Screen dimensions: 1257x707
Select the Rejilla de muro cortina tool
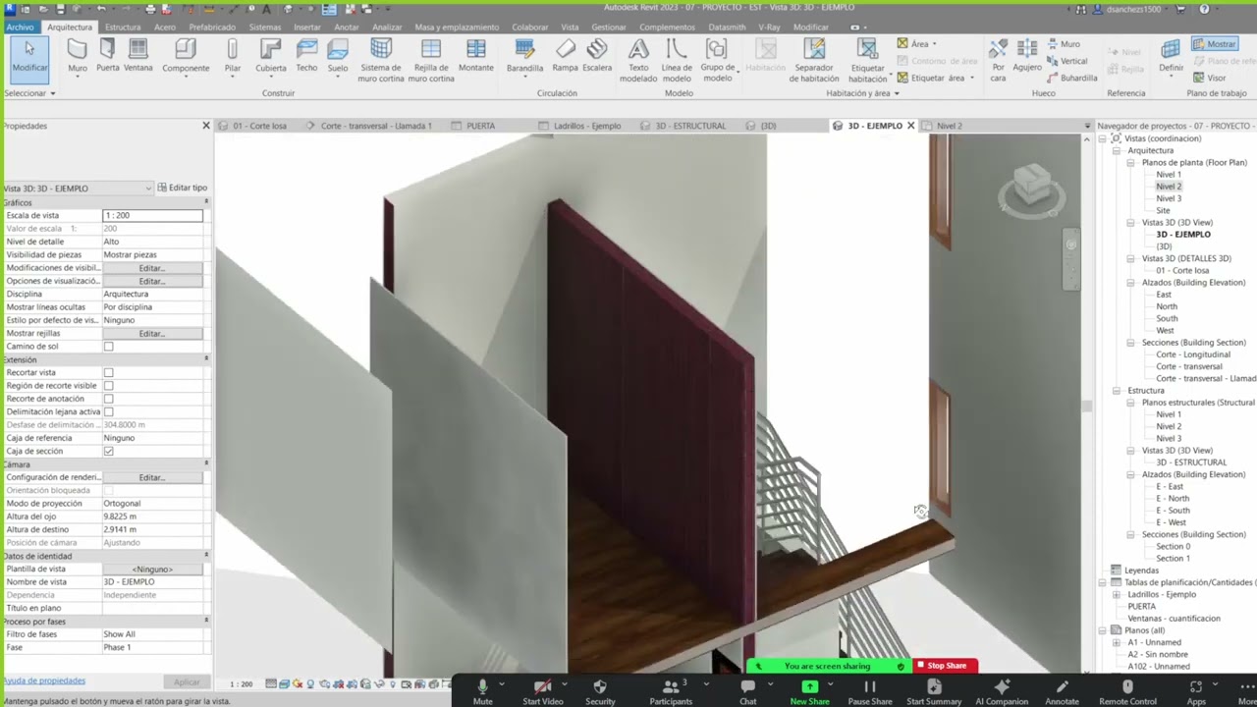(431, 60)
